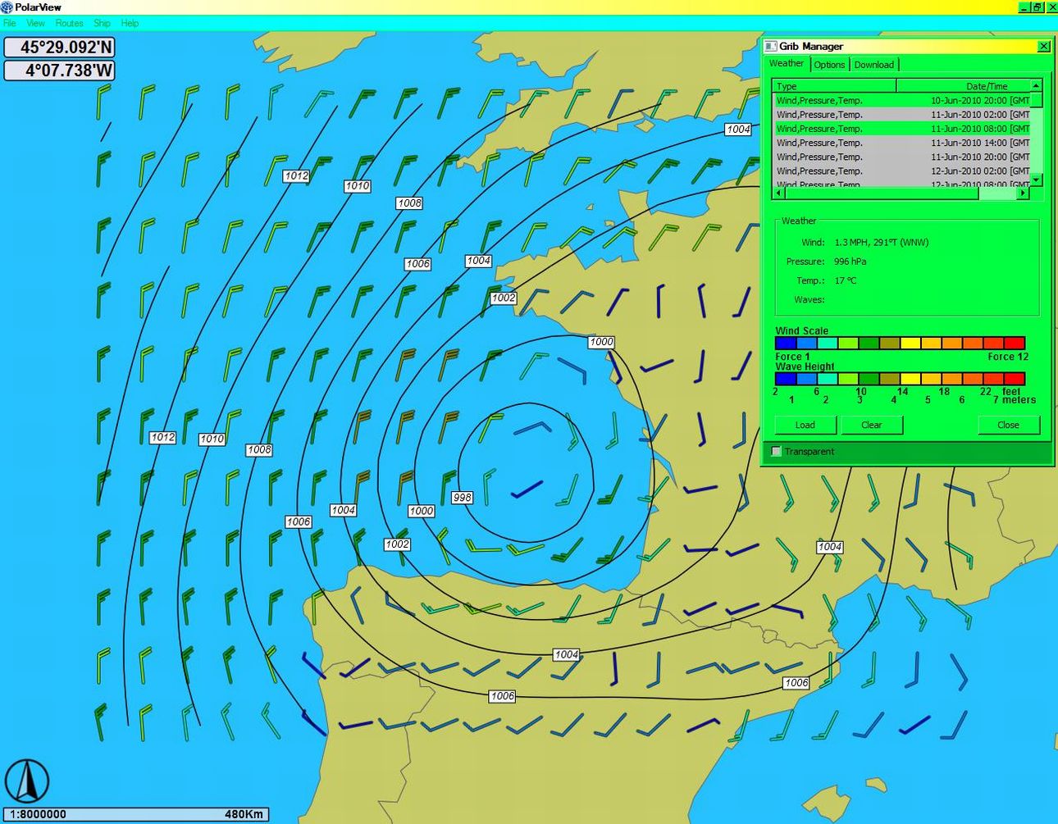1058x824 pixels.
Task: Click the Grib Manager window icon
Action: (770, 47)
